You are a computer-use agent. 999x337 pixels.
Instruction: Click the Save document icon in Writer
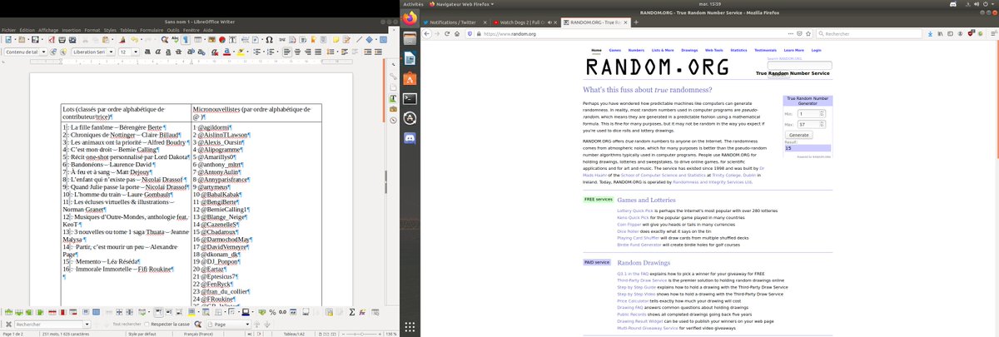coord(35,40)
